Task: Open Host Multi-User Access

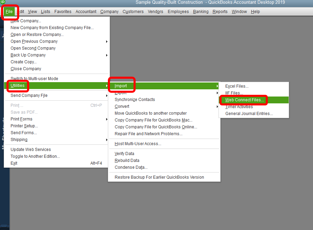Action: click(x=138, y=144)
